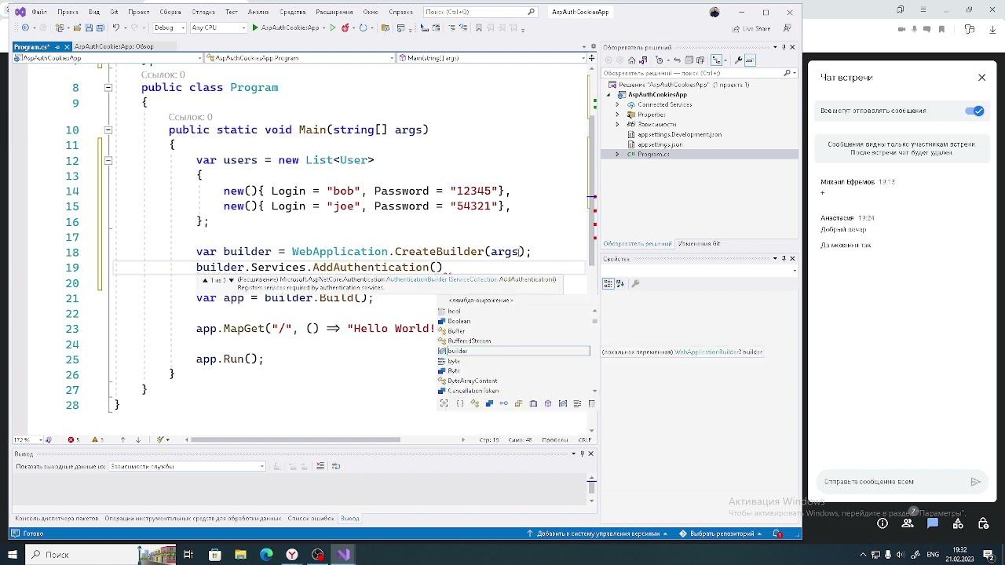This screenshot has height=565, width=1005.
Task: Select appsettings.Development.json in Solution Explorer
Action: coord(680,134)
